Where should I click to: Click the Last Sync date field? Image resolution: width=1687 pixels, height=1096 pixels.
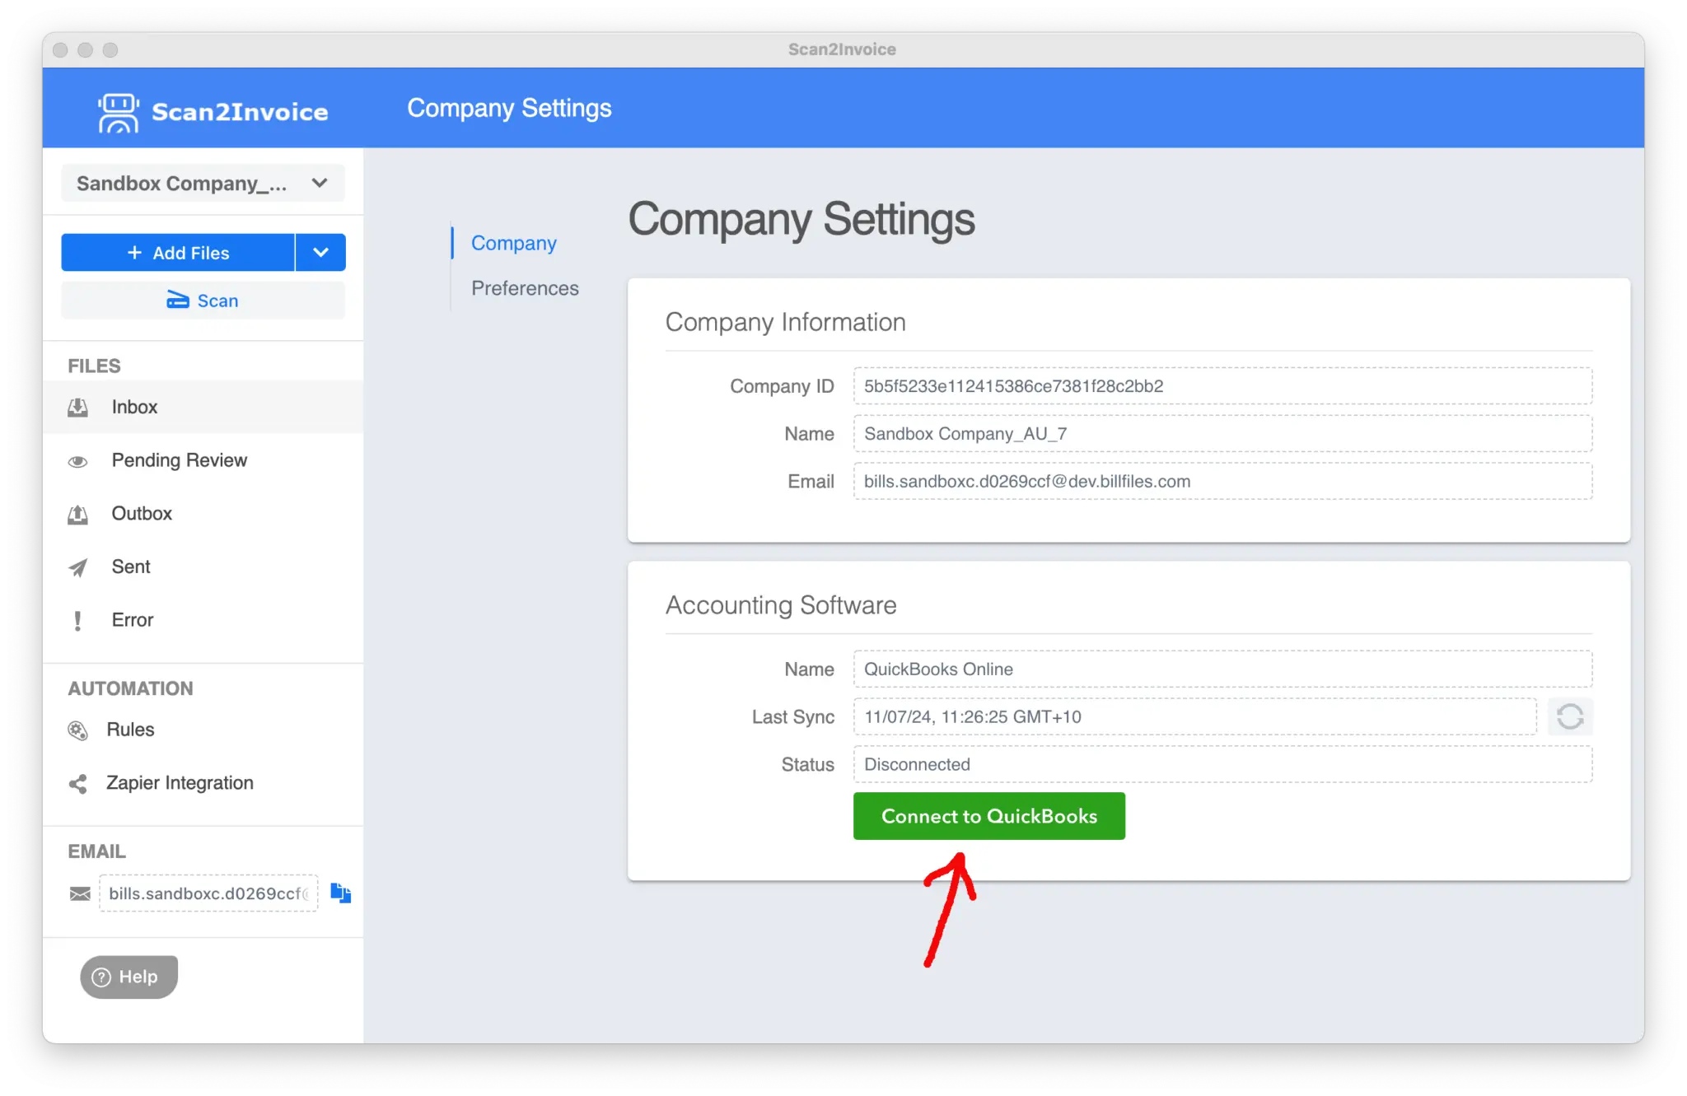(x=1194, y=717)
